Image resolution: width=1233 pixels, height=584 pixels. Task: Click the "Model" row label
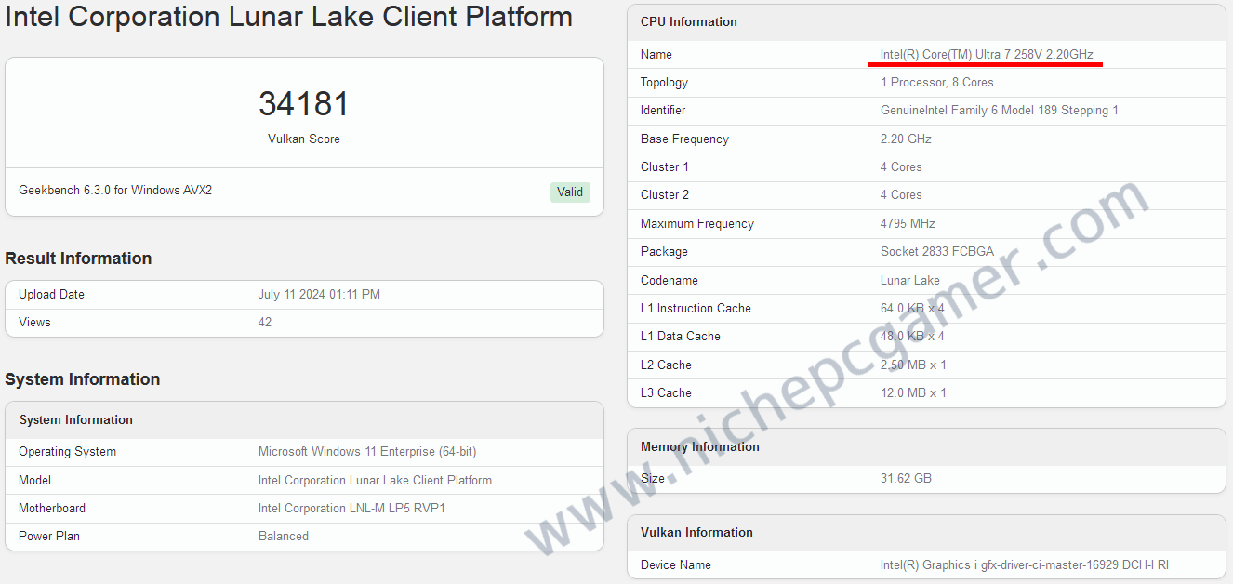(x=34, y=481)
